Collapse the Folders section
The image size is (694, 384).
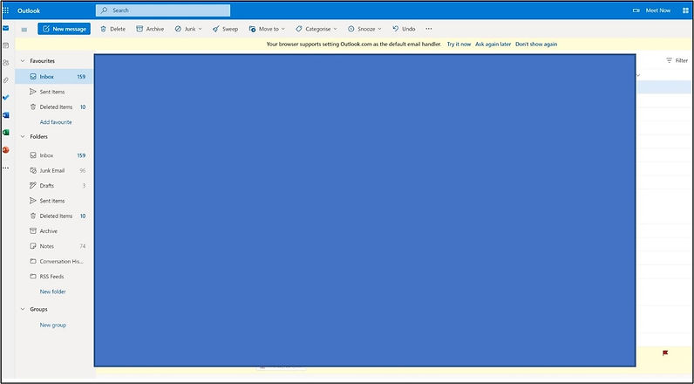pos(23,137)
